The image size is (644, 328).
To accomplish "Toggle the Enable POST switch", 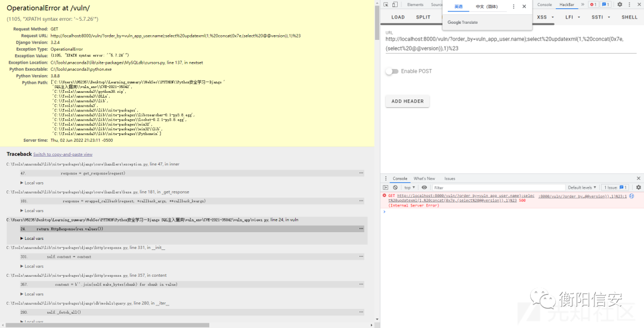I will click(392, 71).
